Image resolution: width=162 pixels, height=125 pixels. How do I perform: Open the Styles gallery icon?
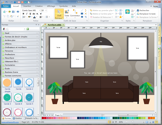[x=127, y=12]
